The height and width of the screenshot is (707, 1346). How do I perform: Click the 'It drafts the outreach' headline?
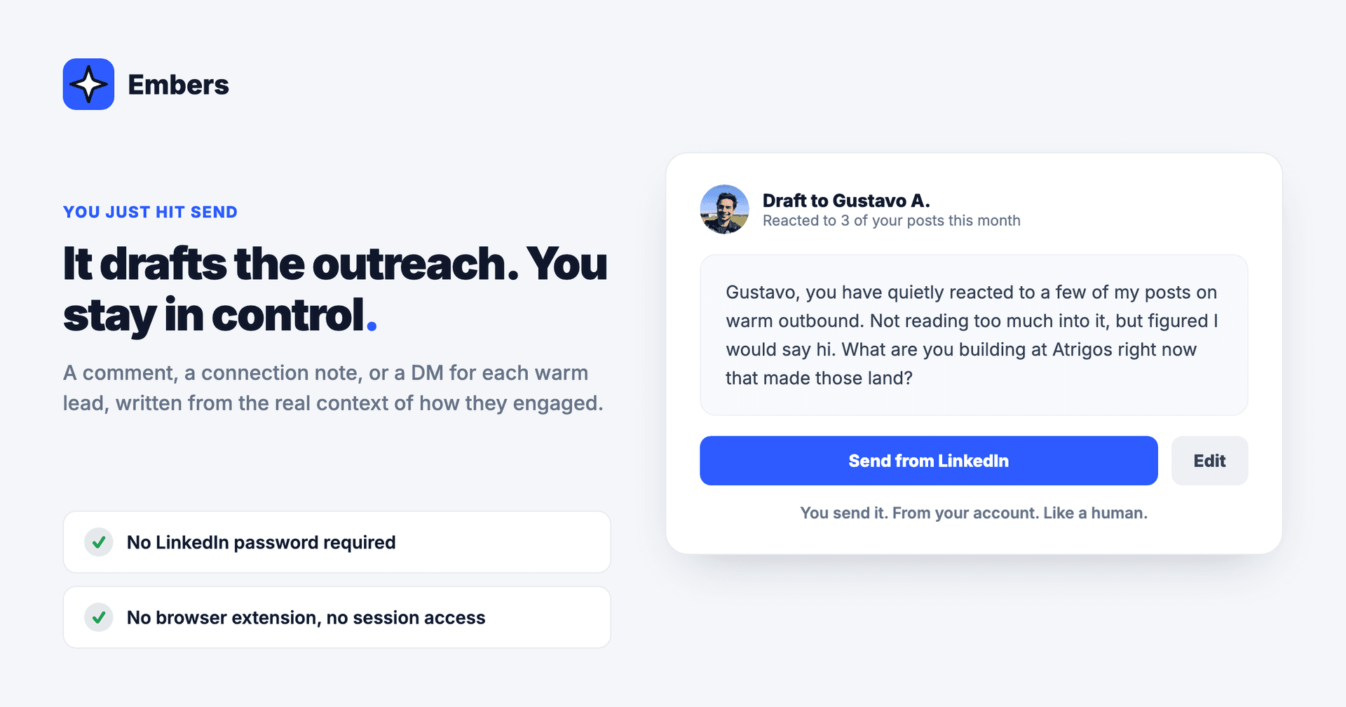[335, 290]
